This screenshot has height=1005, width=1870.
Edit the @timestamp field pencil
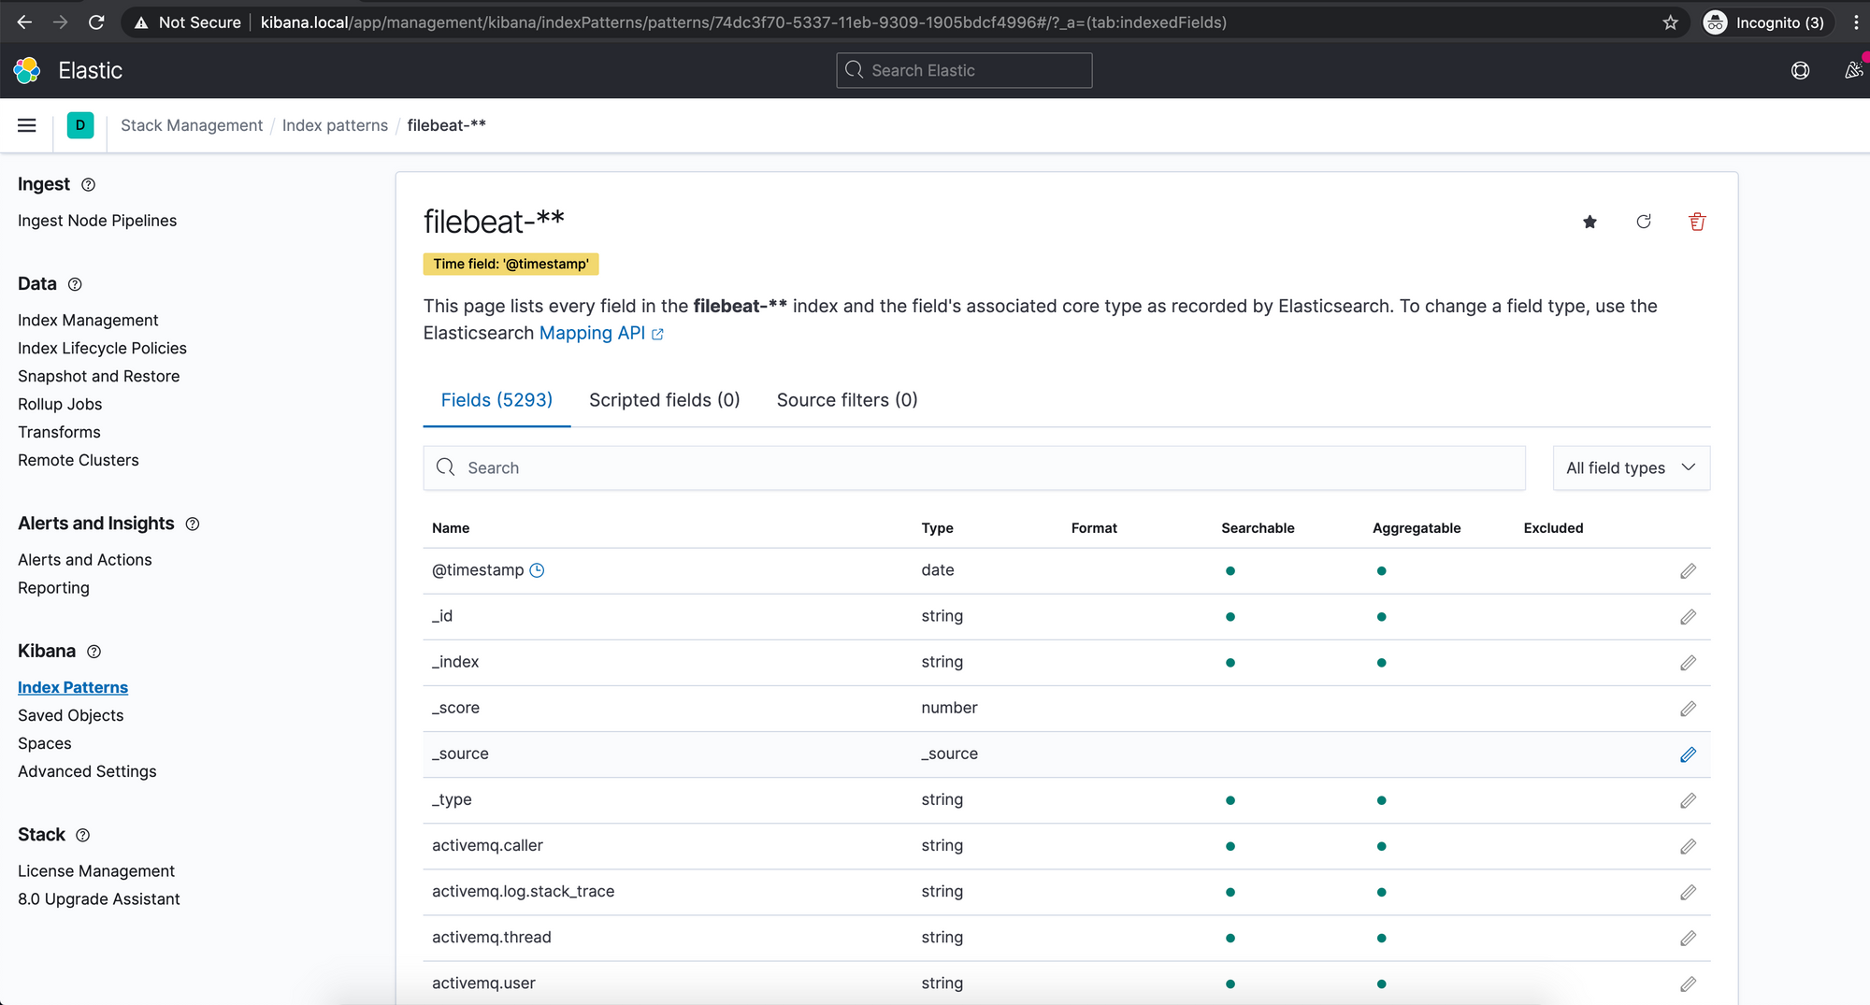[x=1688, y=571]
